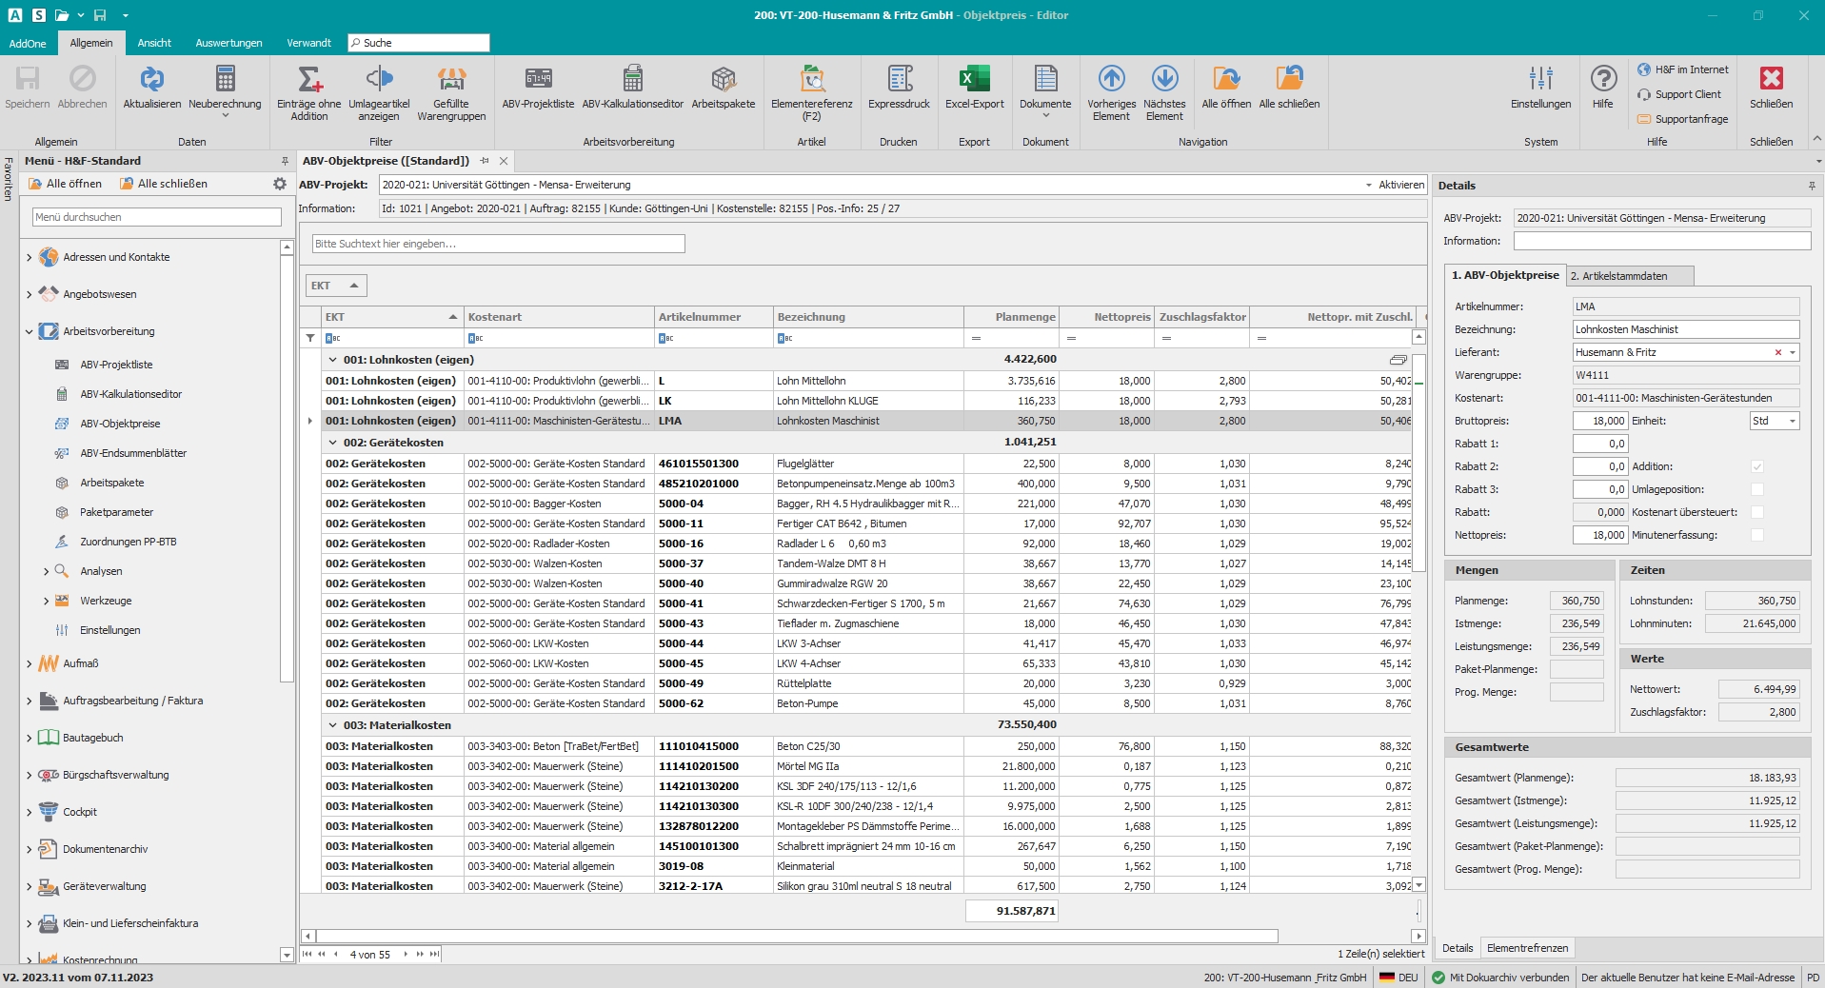Open the Einheit Std dropdown
Image resolution: width=1825 pixels, height=988 pixels.
(x=1792, y=421)
